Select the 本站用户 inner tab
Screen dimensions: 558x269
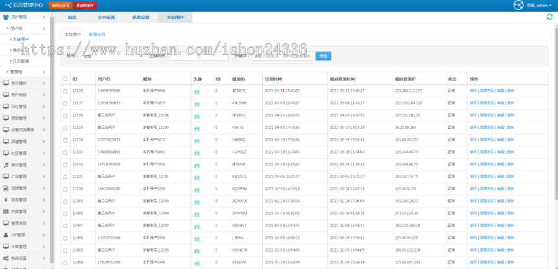click(x=73, y=35)
